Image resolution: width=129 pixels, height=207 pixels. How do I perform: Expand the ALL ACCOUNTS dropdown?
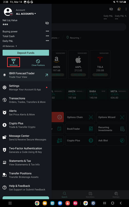26,14
